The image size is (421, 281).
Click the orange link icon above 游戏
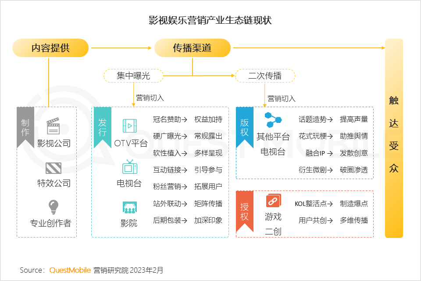[x=273, y=200]
